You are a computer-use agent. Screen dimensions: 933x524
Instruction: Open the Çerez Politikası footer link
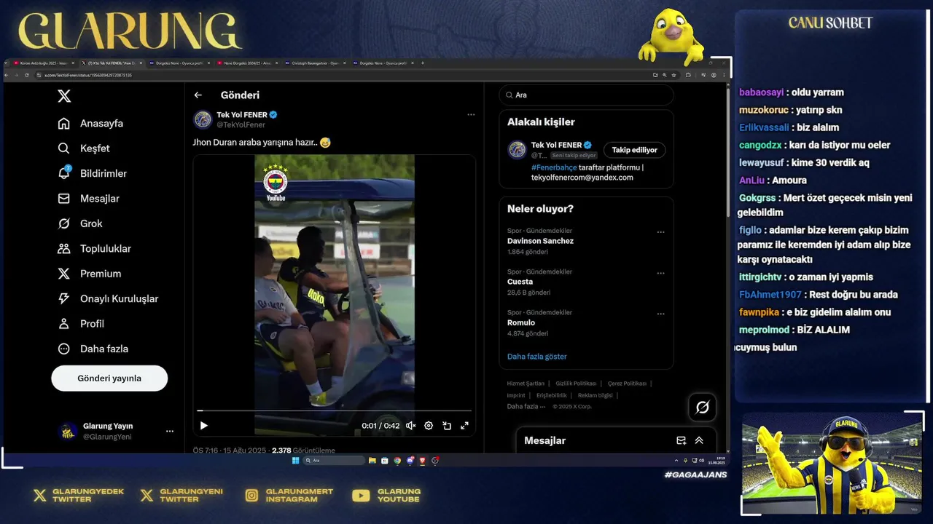(x=627, y=384)
